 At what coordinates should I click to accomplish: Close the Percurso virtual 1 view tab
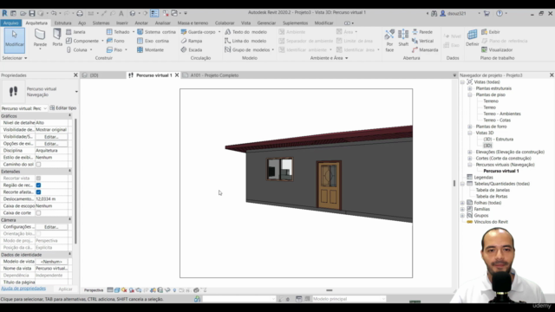(x=177, y=75)
